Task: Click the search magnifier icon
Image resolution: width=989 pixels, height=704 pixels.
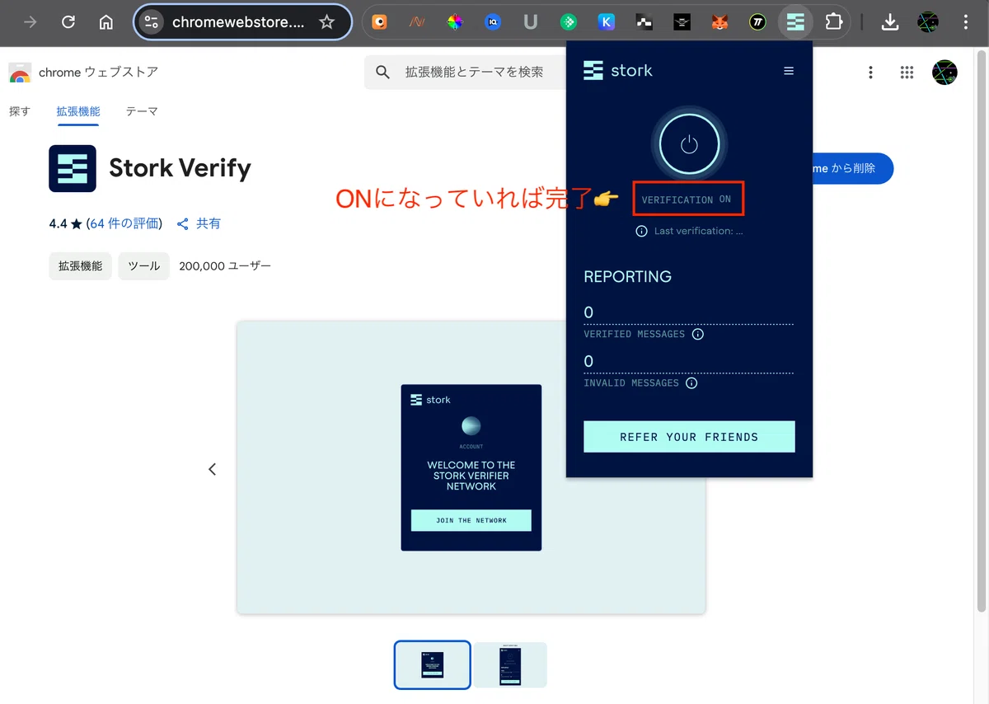Action: coord(382,73)
